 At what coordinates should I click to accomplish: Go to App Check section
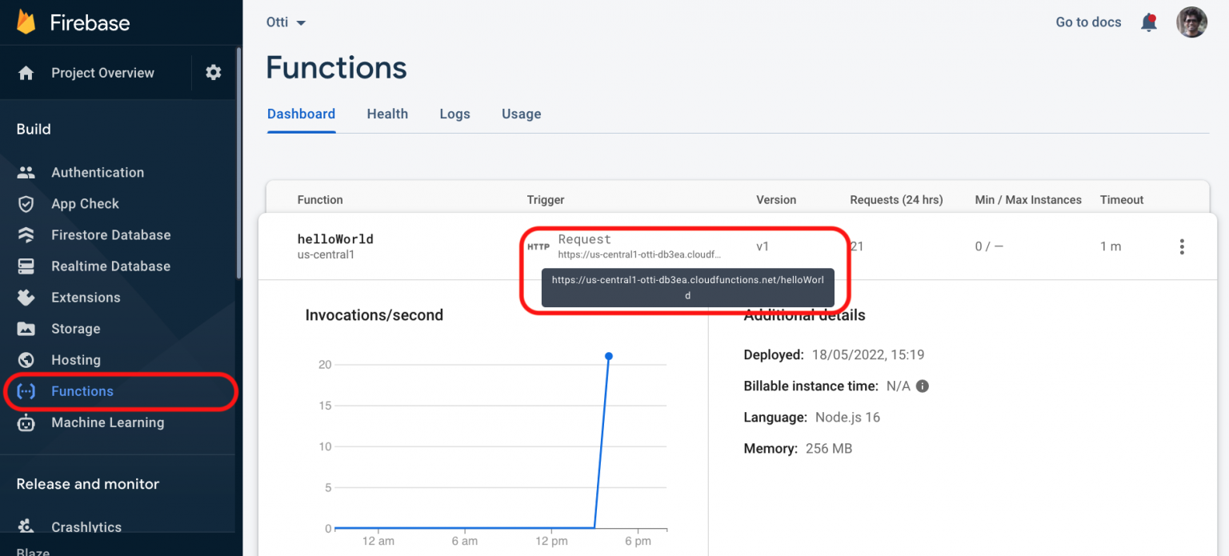point(85,203)
